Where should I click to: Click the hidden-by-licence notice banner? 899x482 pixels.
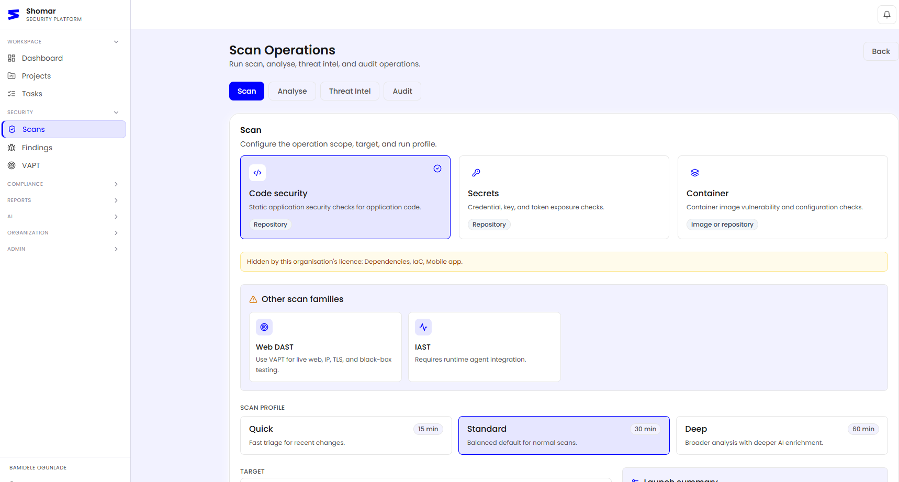click(564, 262)
